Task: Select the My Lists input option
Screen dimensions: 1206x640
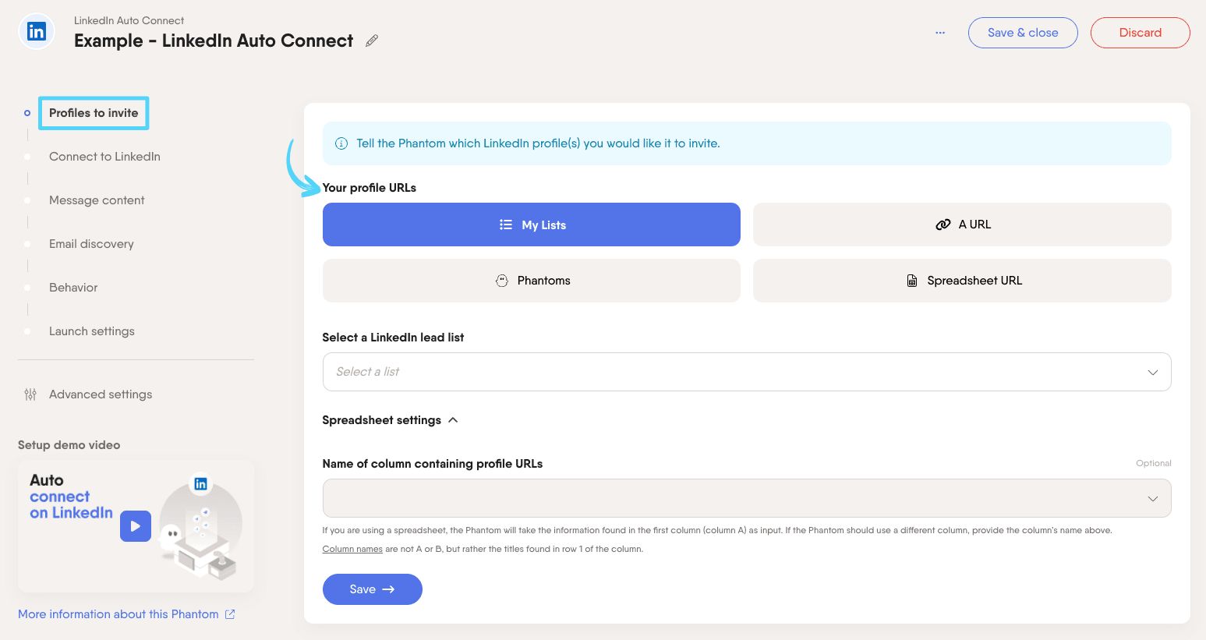Action: pyautogui.click(x=531, y=225)
